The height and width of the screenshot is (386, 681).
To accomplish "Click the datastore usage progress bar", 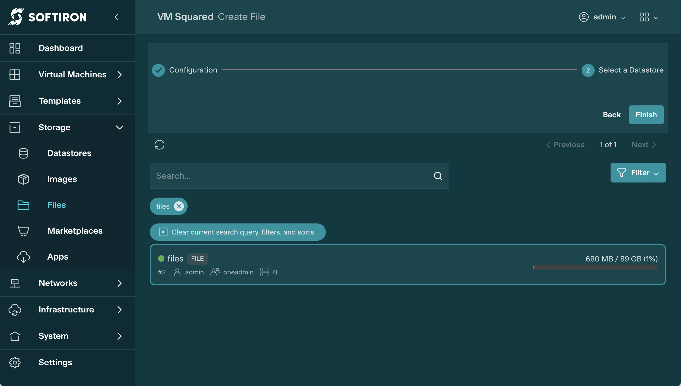I will [x=595, y=267].
